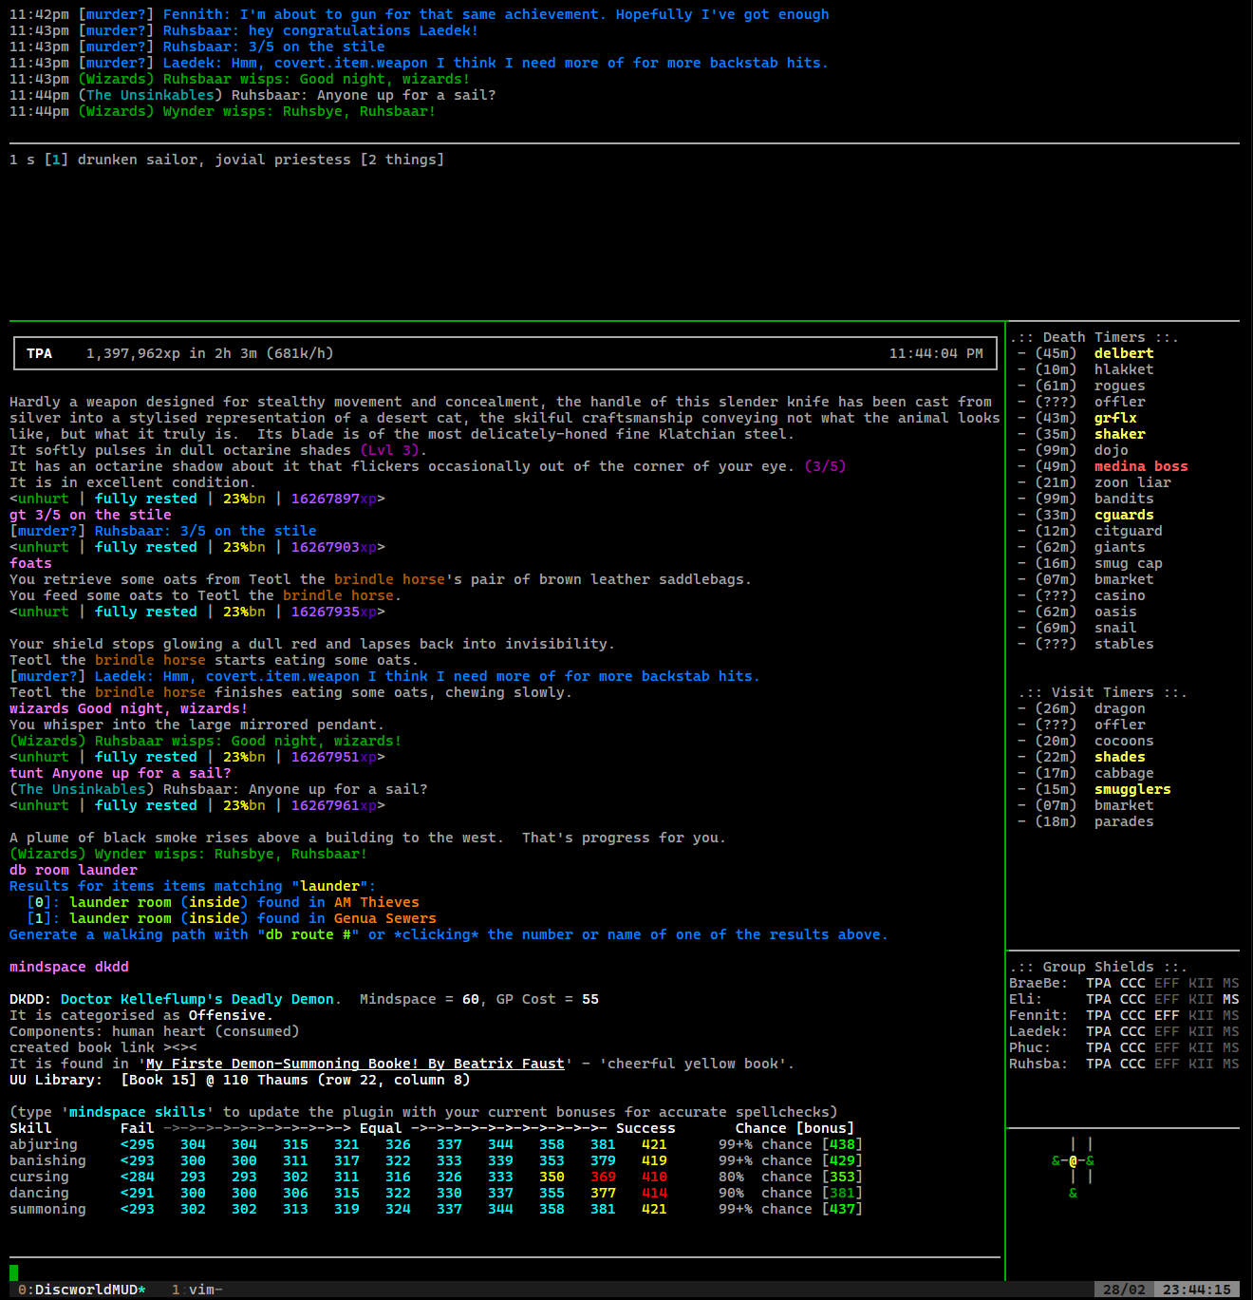The image size is (1253, 1300).
Task: Click the medina boss death timer
Action: [1141, 466]
